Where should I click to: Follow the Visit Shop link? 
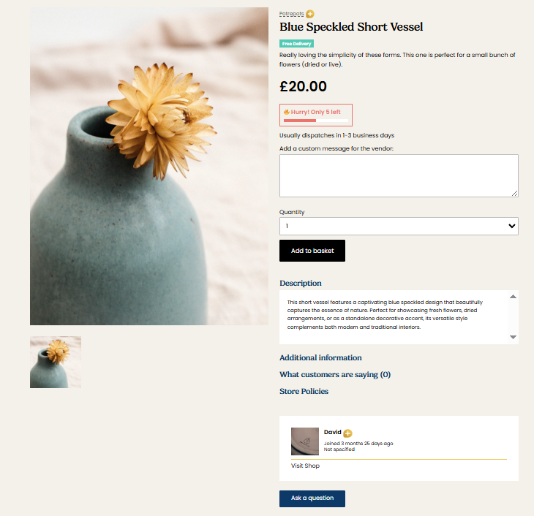(305, 466)
